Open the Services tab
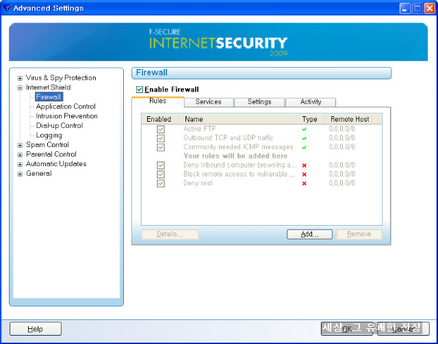This screenshot has width=438, height=344. point(209,102)
